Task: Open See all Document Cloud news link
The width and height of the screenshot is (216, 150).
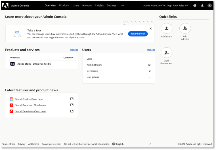Action: point(30,105)
